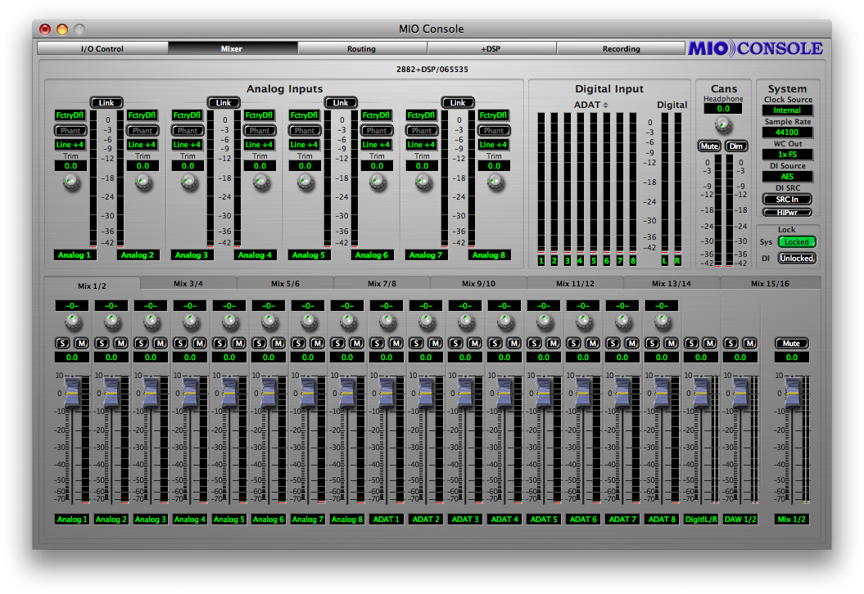The image size is (864, 594).
Task: Click the fader handle on ADAT 8 mixer channel
Action: tap(662, 393)
